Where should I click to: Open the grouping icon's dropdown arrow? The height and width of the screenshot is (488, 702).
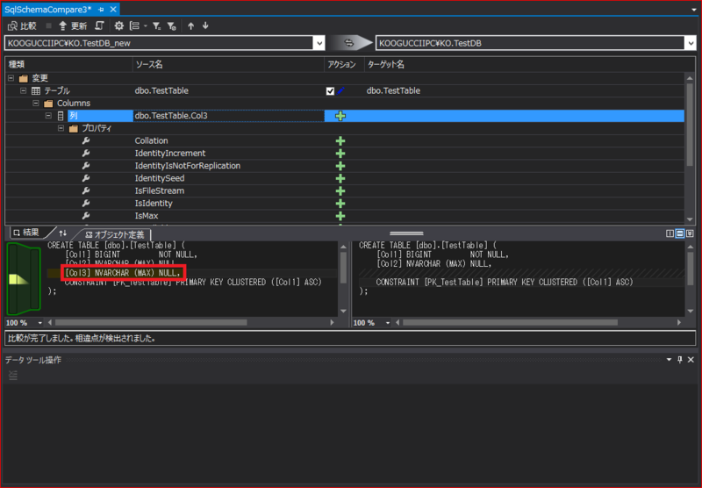[x=146, y=26]
